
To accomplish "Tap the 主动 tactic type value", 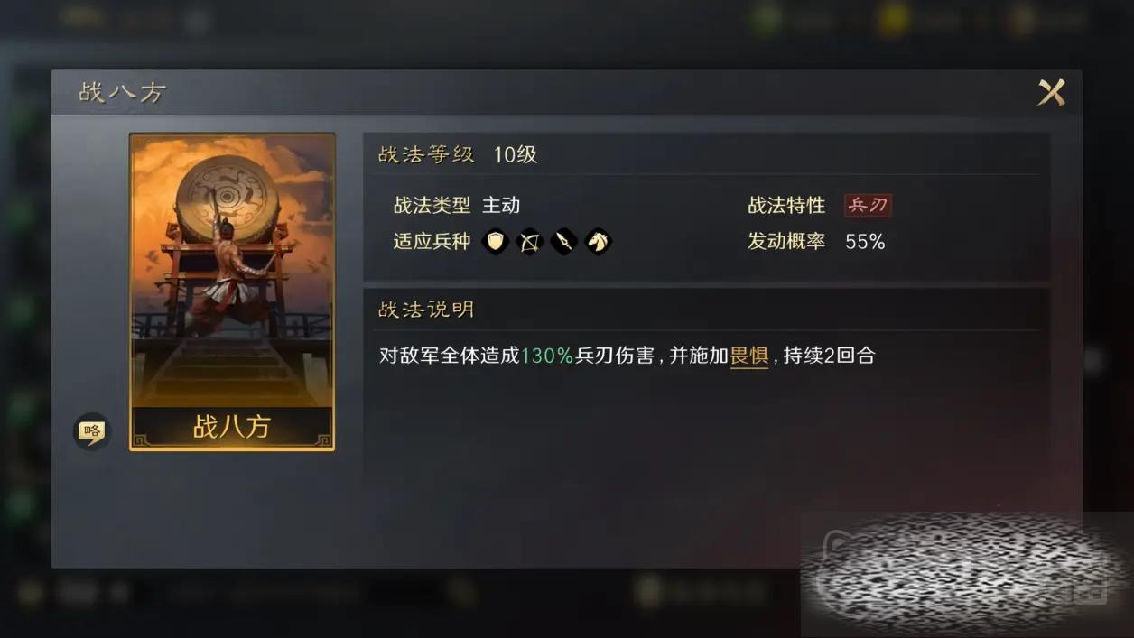I will pyautogui.click(x=501, y=205).
